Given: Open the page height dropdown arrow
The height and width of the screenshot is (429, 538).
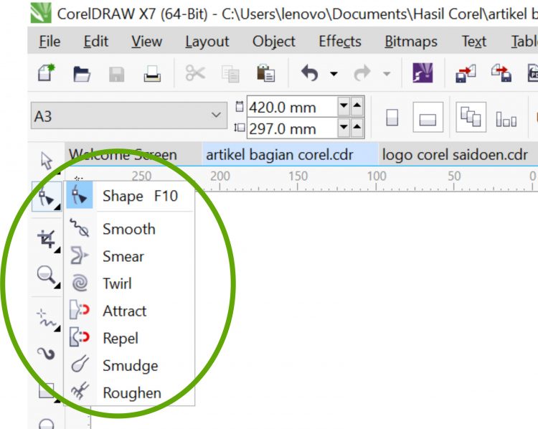Looking at the screenshot, I should (x=344, y=127).
